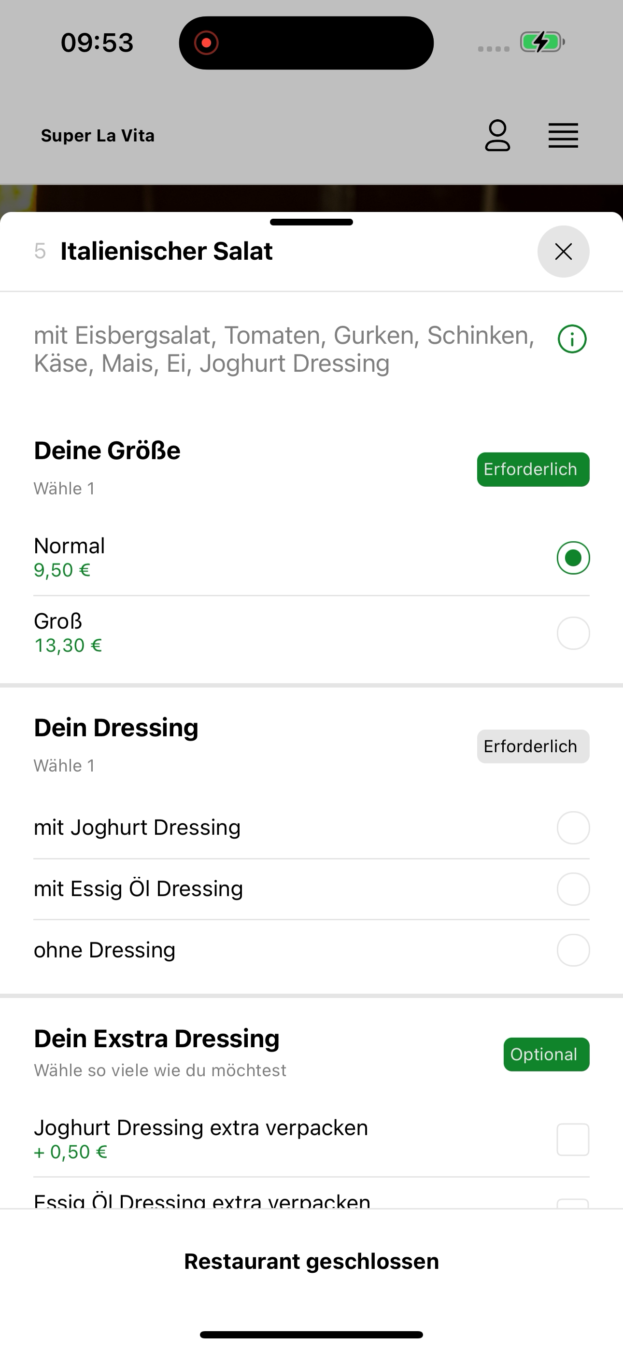The height and width of the screenshot is (1350, 623).
Task: Tap the green Optional badge
Action: click(x=546, y=1054)
